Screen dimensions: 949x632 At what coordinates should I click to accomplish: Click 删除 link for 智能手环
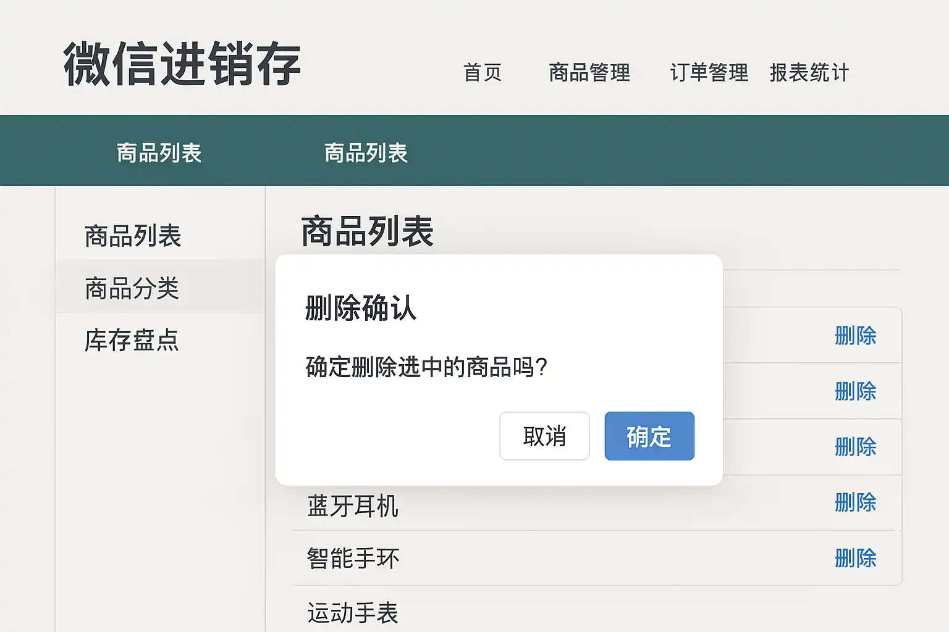point(855,558)
